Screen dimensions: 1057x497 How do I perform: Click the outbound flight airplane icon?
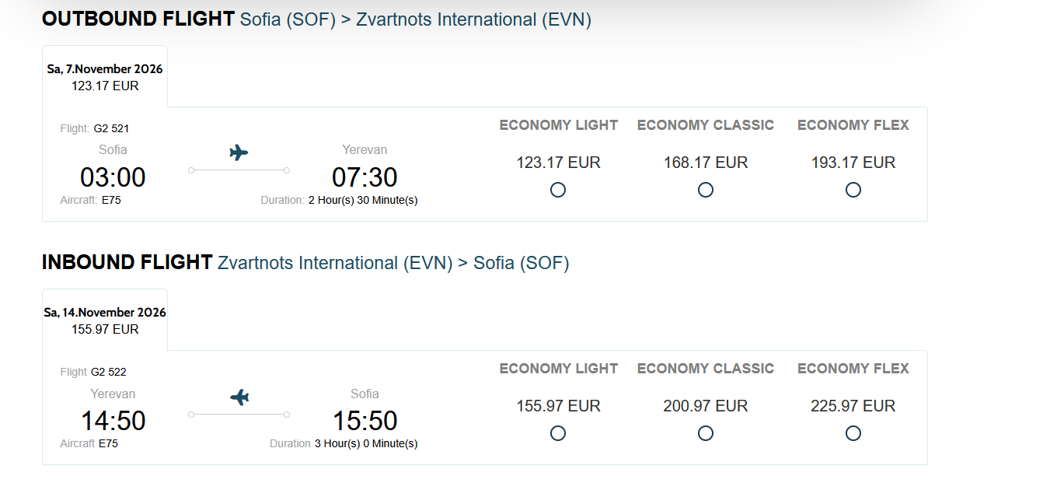[239, 152]
